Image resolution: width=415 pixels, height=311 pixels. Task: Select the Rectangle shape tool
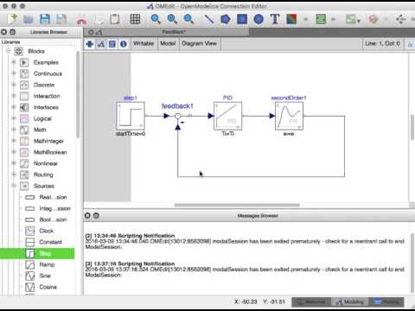(x=242, y=19)
